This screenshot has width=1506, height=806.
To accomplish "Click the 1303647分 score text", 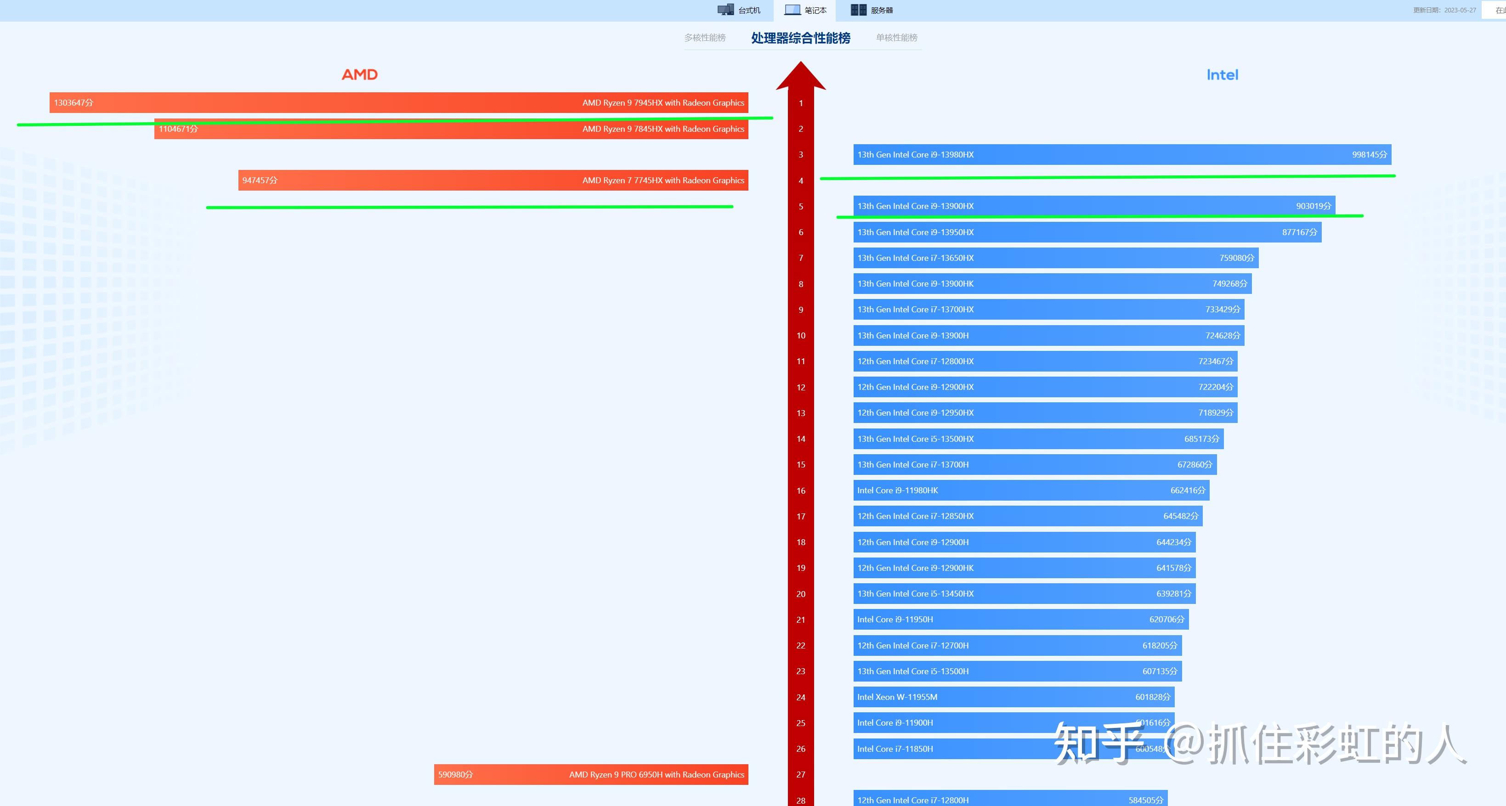I will pyautogui.click(x=74, y=103).
